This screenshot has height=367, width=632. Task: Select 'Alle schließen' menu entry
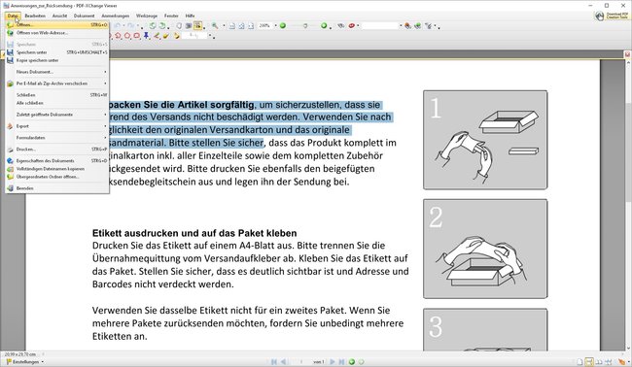tap(56, 103)
